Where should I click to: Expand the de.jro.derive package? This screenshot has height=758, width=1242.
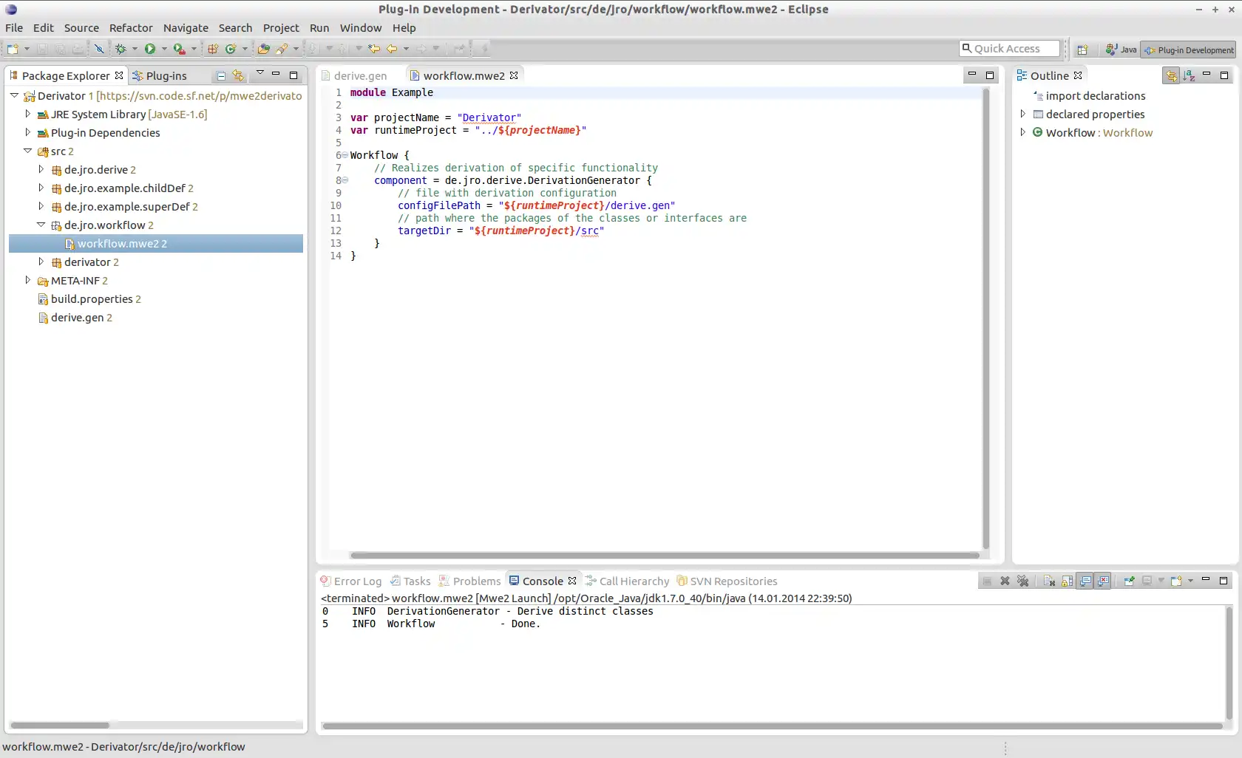(41, 169)
